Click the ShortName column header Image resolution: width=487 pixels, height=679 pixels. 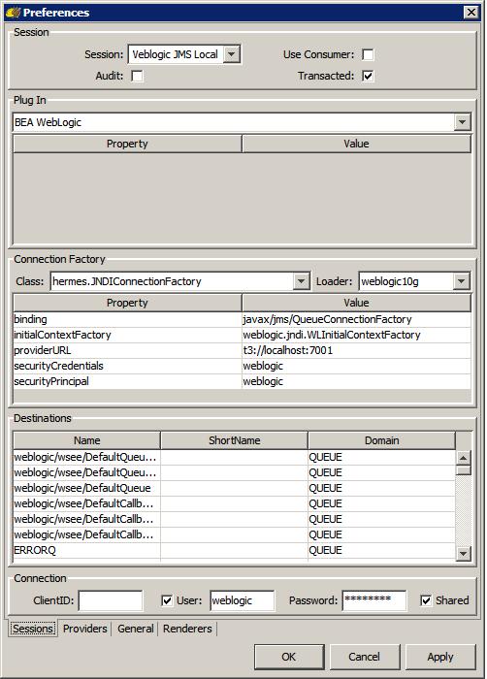click(x=235, y=440)
